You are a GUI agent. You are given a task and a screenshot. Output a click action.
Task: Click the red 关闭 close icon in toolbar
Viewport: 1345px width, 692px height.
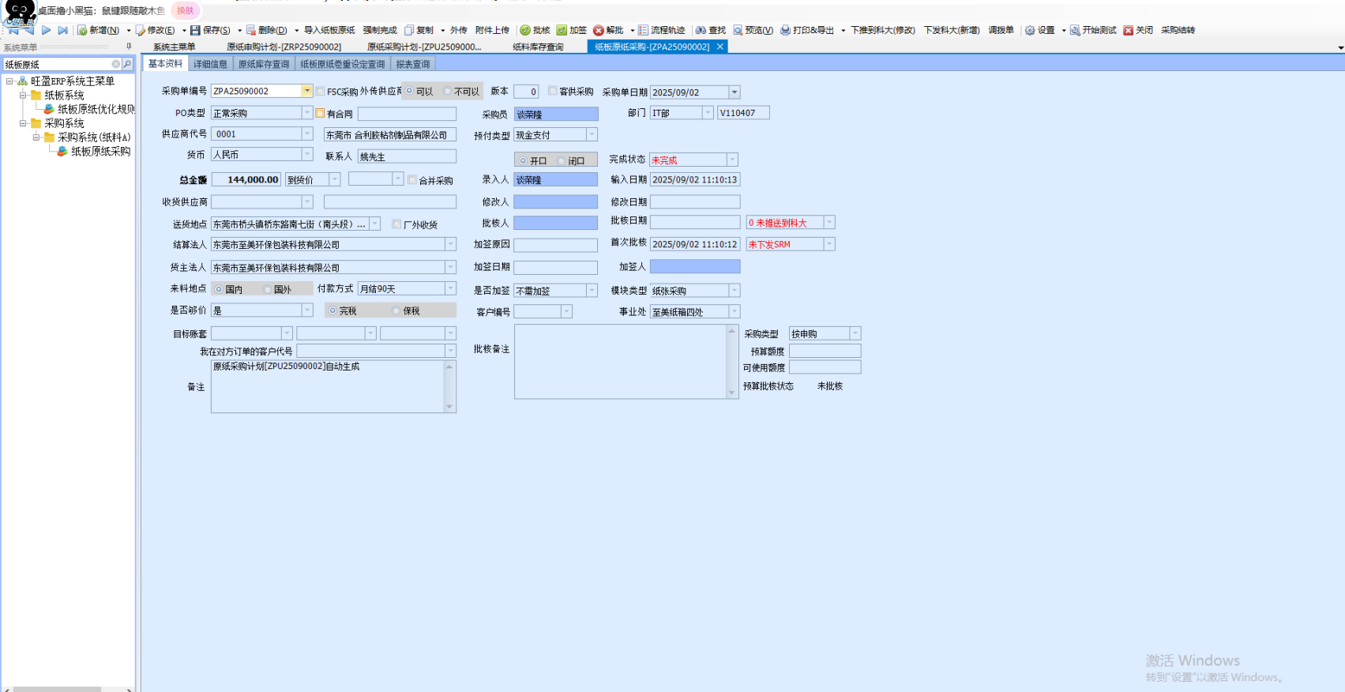click(x=1129, y=30)
